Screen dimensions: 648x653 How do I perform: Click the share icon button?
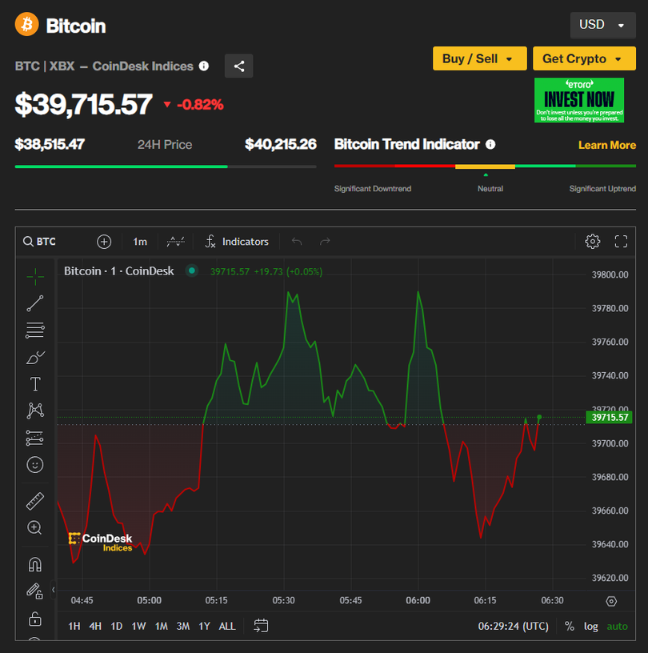(x=238, y=66)
